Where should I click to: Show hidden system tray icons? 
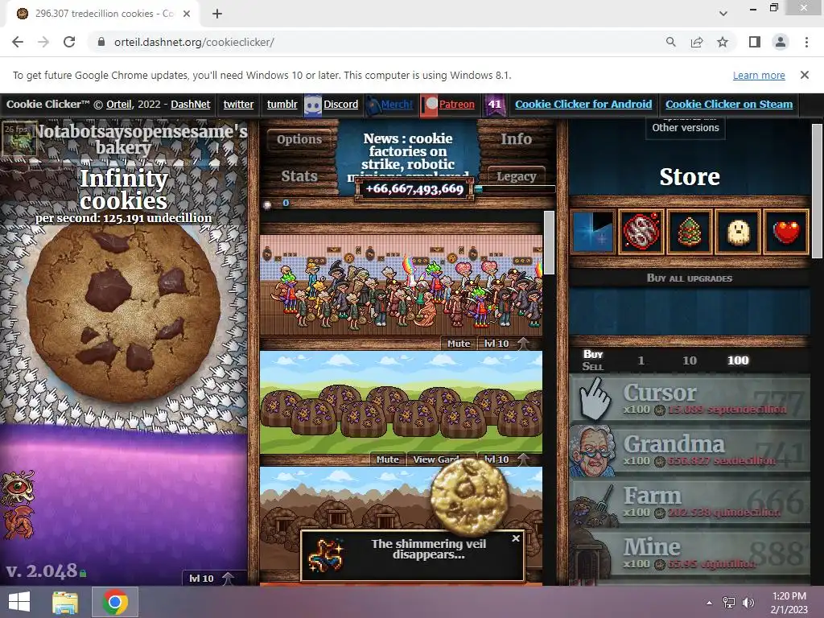coord(710,603)
